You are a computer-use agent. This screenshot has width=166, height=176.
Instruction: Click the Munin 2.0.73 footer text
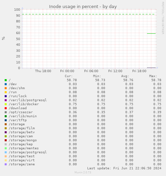[x=83, y=172]
